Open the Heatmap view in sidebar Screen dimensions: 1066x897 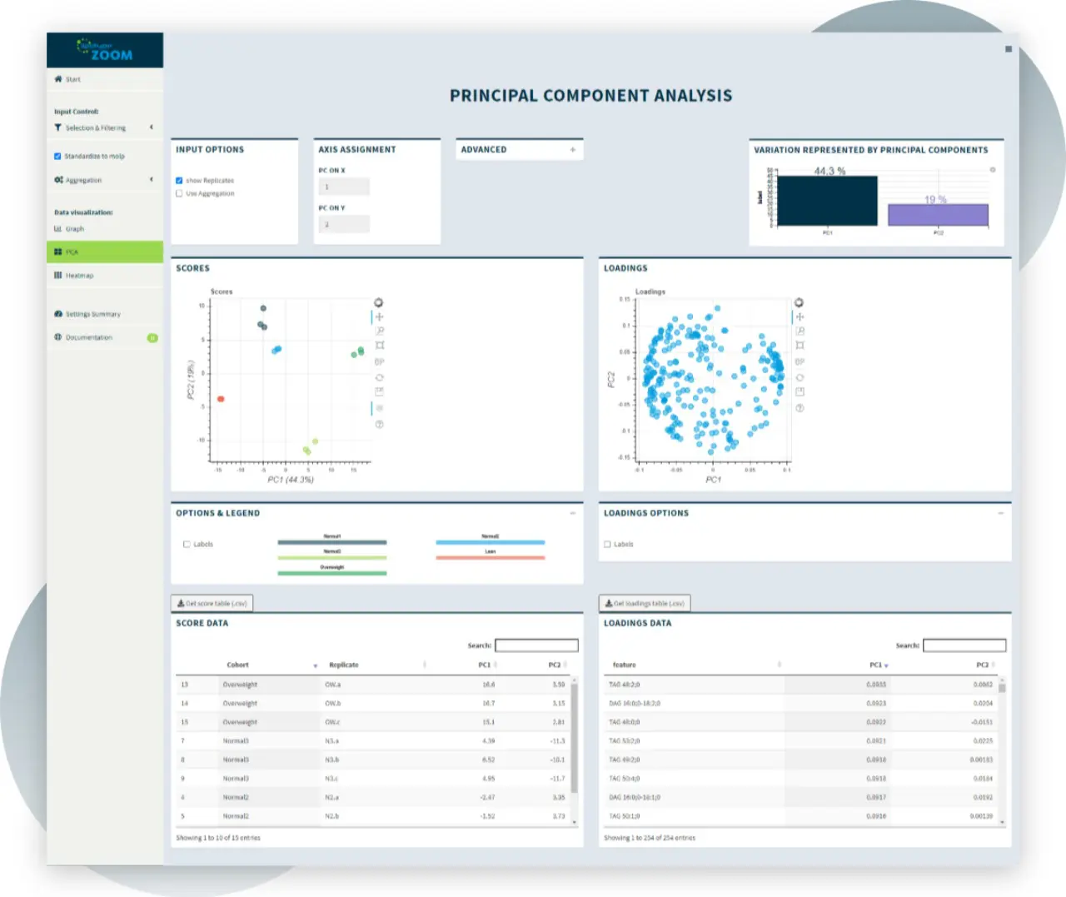[x=79, y=275]
